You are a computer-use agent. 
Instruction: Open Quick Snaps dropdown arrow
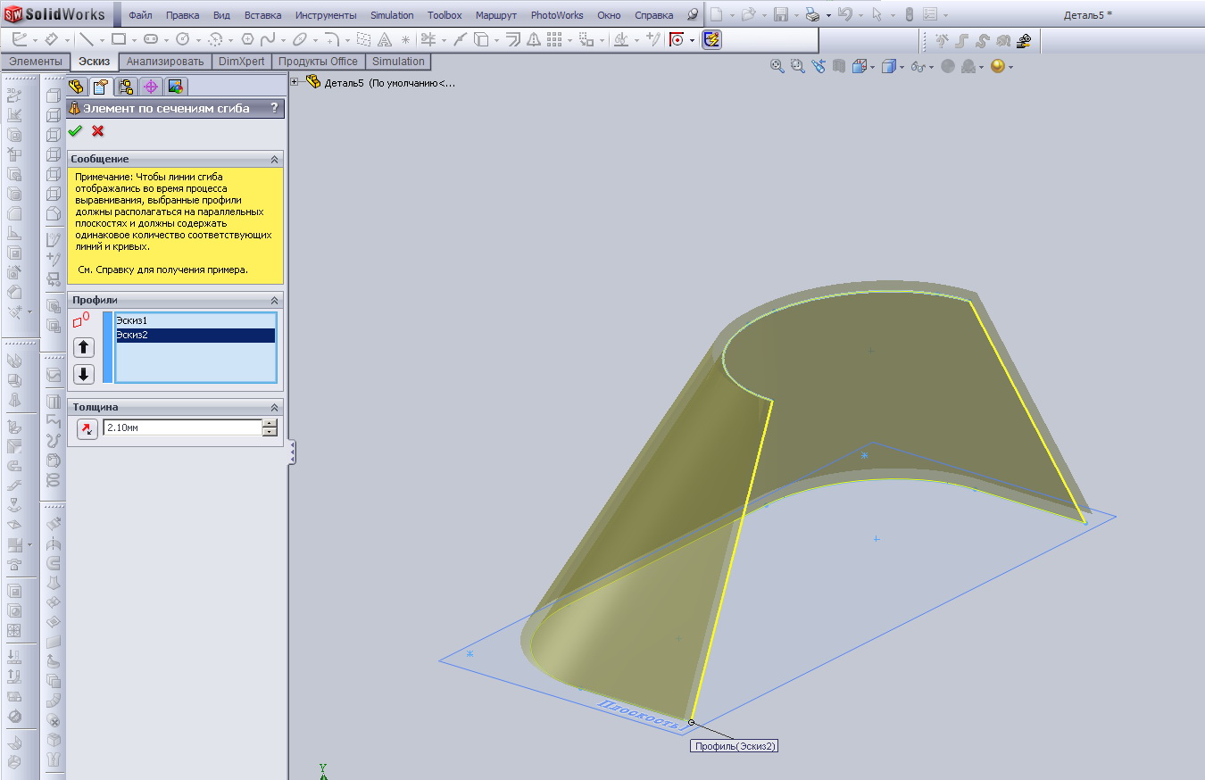[x=693, y=40]
